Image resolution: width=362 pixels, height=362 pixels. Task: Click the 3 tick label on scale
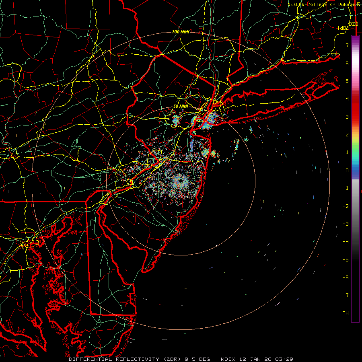pyautogui.click(x=347, y=117)
